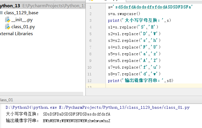Select the Python_13 project root node
This screenshot has width=202, height=128.
tap(10, 6)
